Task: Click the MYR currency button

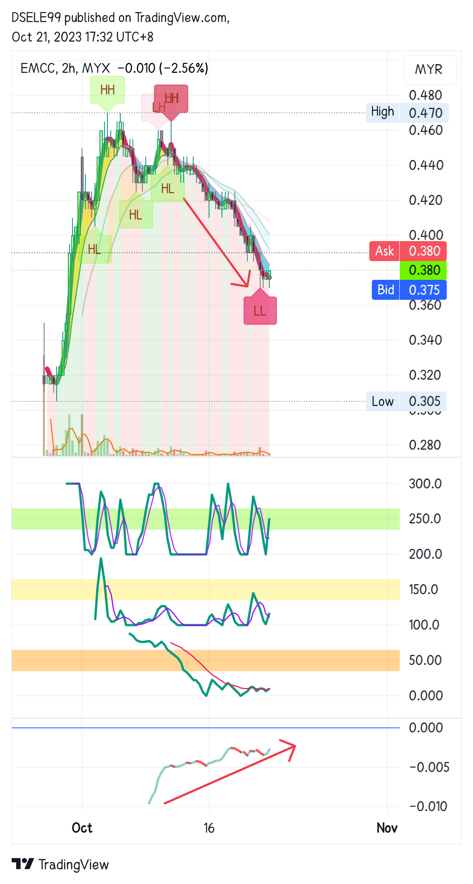Action: tap(430, 70)
